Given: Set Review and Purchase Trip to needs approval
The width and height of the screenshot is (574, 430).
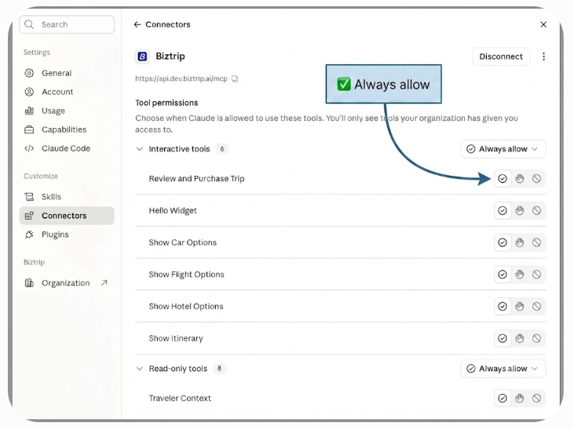Looking at the screenshot, I should (520, 179).
